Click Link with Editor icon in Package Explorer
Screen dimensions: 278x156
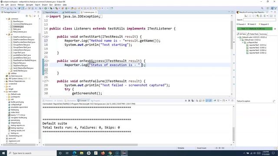[30, 16]
